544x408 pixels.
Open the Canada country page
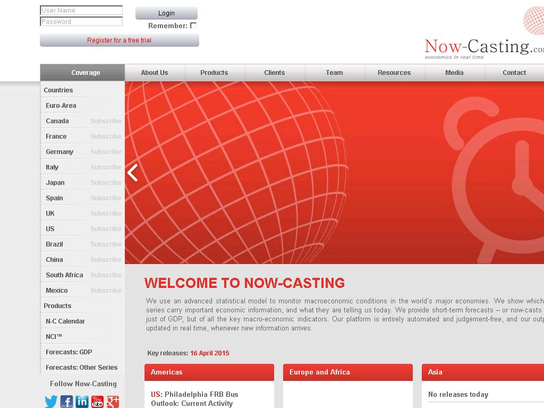[57, 121]
